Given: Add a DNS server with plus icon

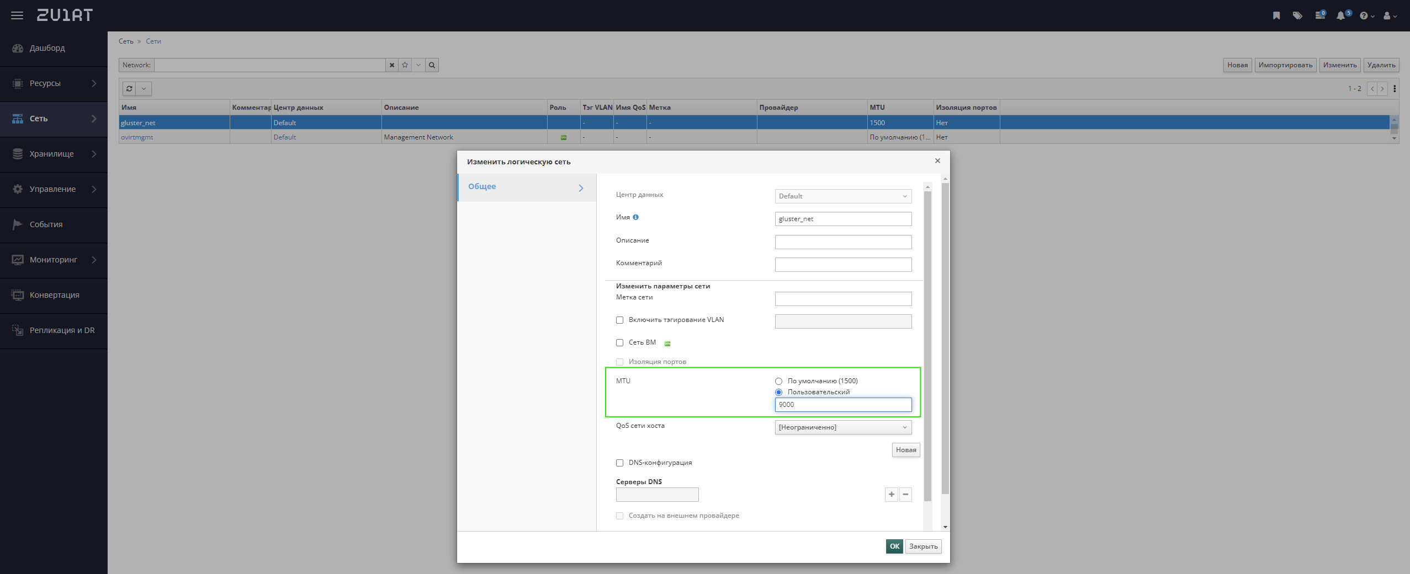Looking at the screenshot, I should [892, 495].
